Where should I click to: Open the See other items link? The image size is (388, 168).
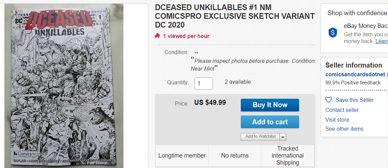click(x=344, y=129)
